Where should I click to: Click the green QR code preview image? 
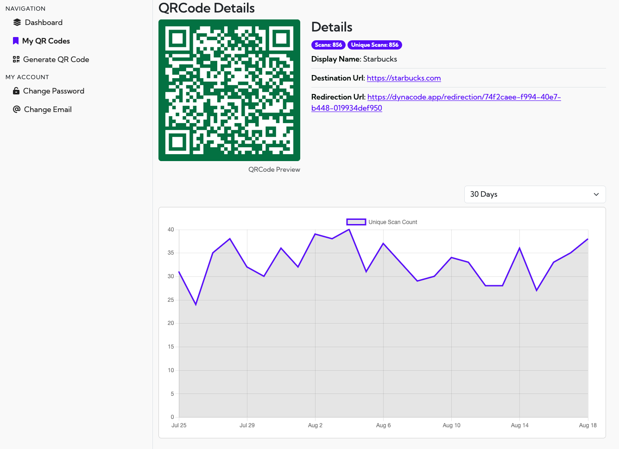pos(229,90)
